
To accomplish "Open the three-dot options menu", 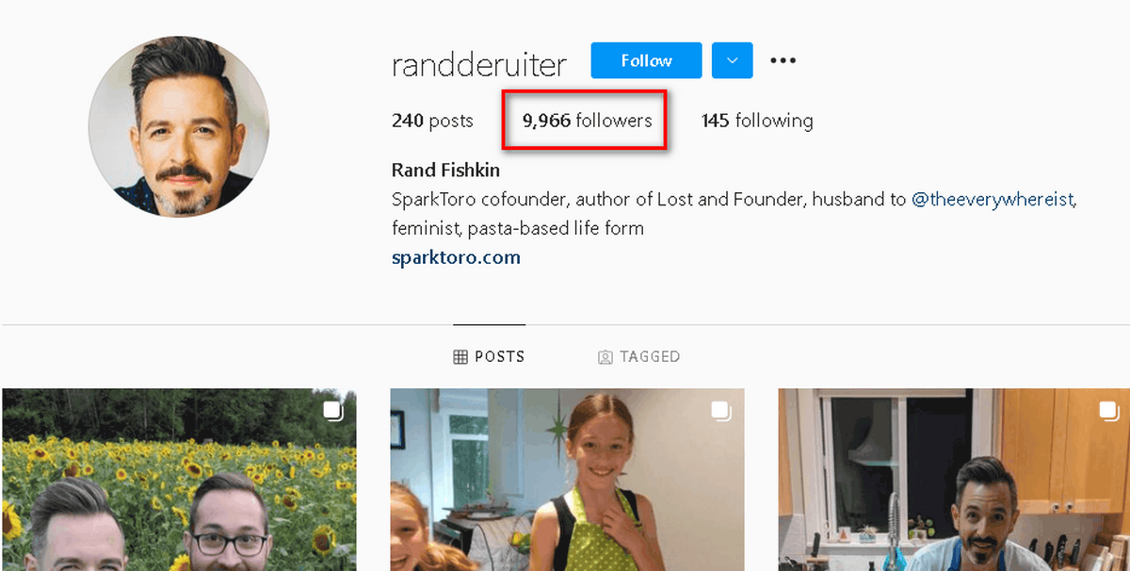I will (x=783, y=60).
